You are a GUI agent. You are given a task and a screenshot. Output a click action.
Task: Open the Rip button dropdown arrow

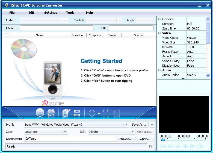coord(99,113)
